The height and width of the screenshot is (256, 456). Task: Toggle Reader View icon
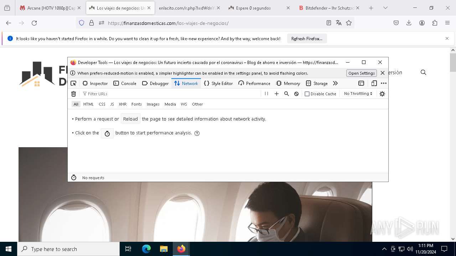point(329,23)
